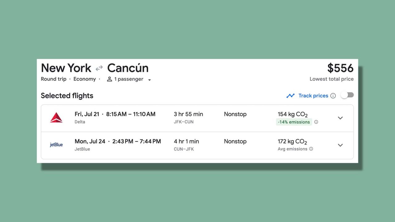Click the -14% emissions green badge
395x222 pixels.
(x=294, y=122)
